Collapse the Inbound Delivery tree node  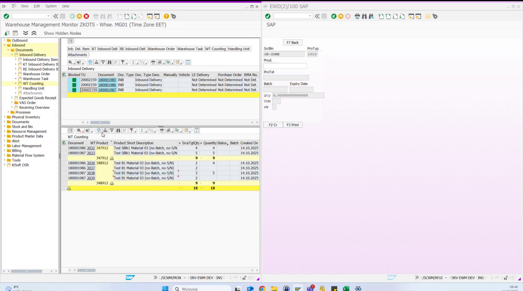coord(12,55)
